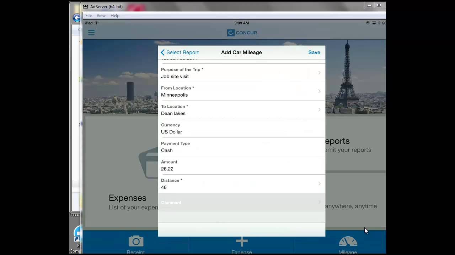Click the Dean lakes location value
Viewport: 455px width, 255px height.
point(173,113)
